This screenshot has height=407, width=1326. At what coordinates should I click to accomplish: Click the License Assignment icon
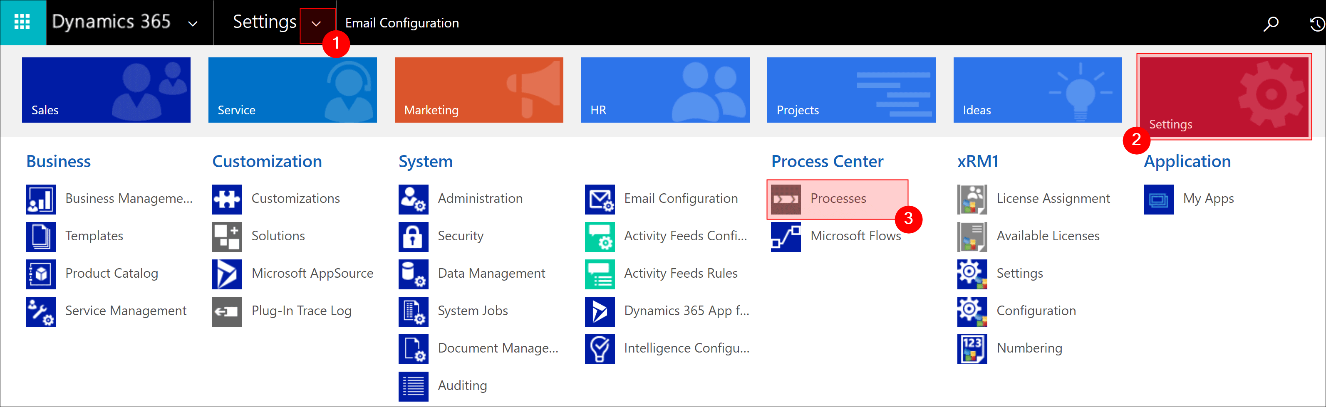tap(972, 199)
